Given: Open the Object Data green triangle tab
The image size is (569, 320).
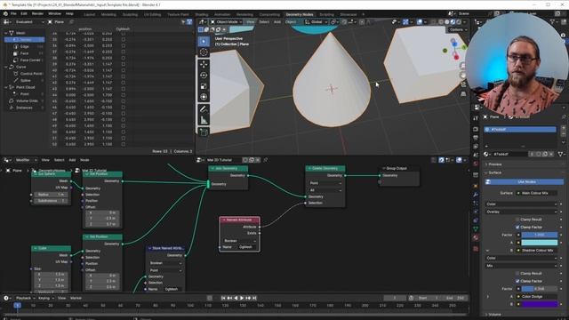Looking at the screenshot, I should click(x=477, y=229).
